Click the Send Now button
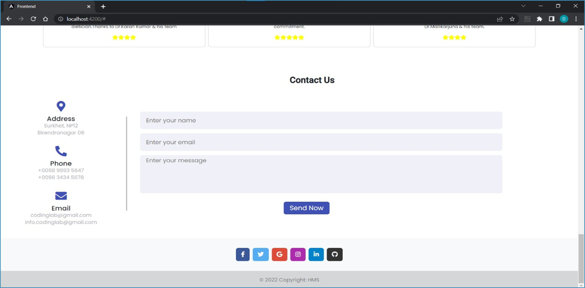 [x=306, y=208]
